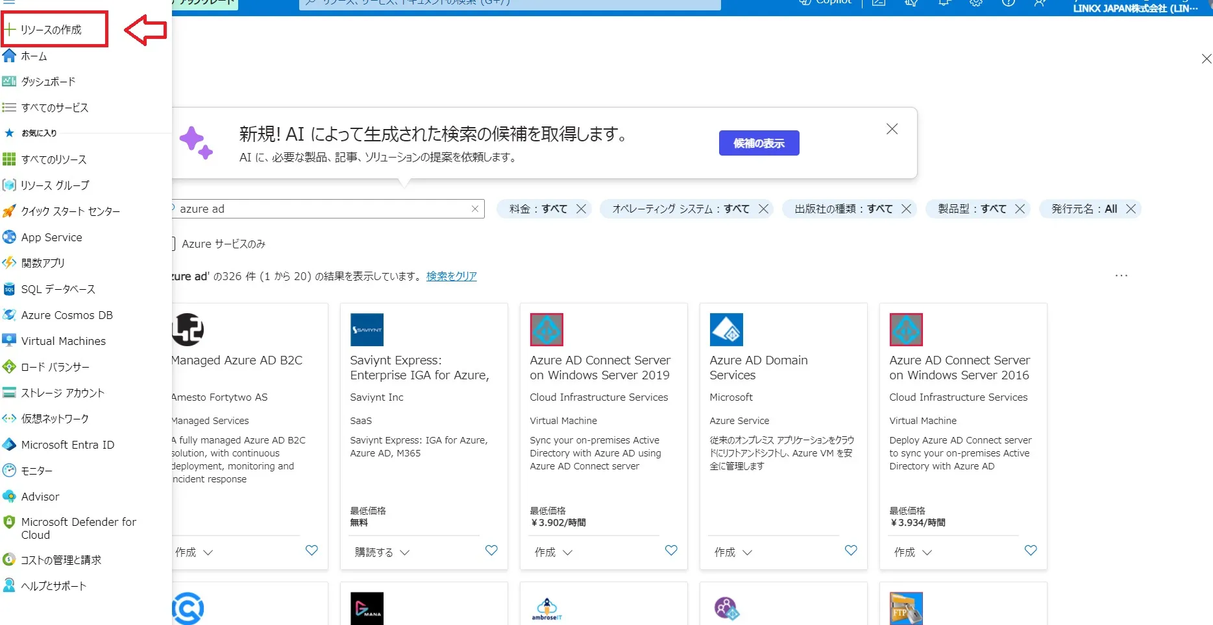The image size is (1213, 625).
Task: Favorite Saviynt Express card with heart
Action: coord(491,550)
